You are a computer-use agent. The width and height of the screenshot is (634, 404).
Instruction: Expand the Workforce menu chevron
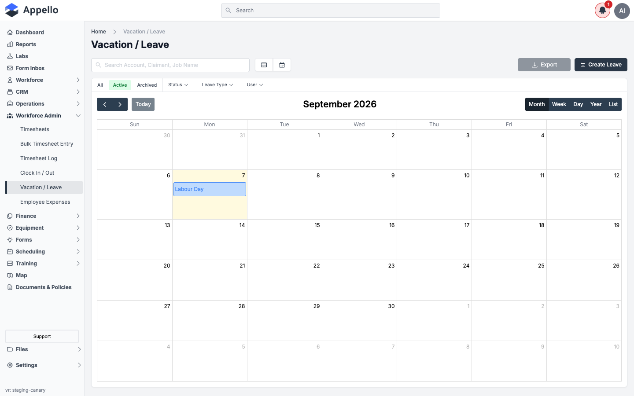click(x=78, y=80)
